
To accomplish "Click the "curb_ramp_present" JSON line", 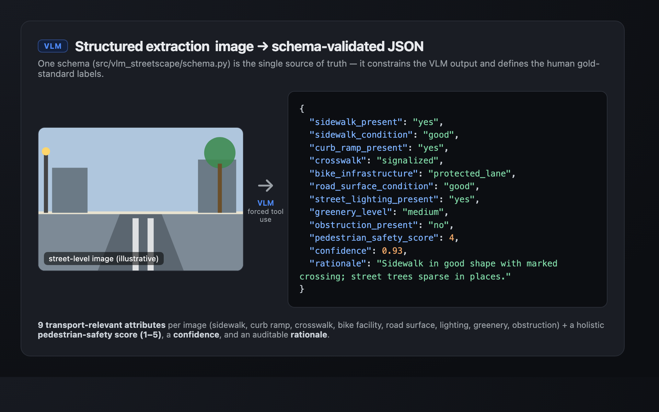I will click(379, 148).
